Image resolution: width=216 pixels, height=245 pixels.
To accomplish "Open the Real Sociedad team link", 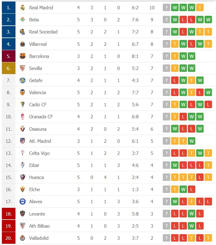I will pos(43,32).
